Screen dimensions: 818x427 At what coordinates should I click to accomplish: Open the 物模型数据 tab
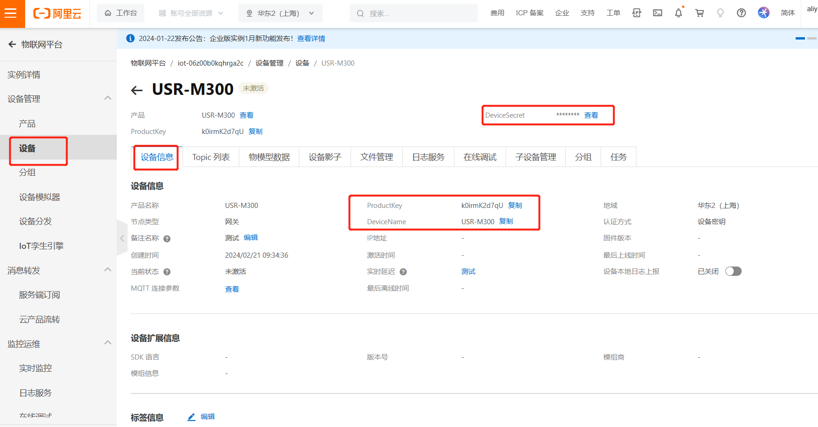pos(269,157)
